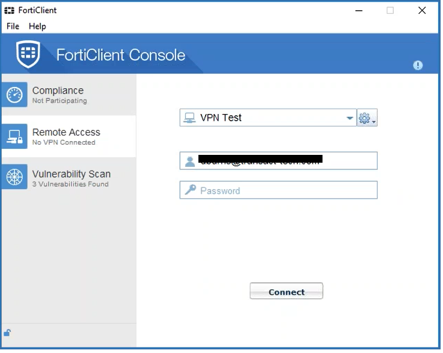
Task: Click the Compliance gauge icon
Action: [x=14, y=94]
